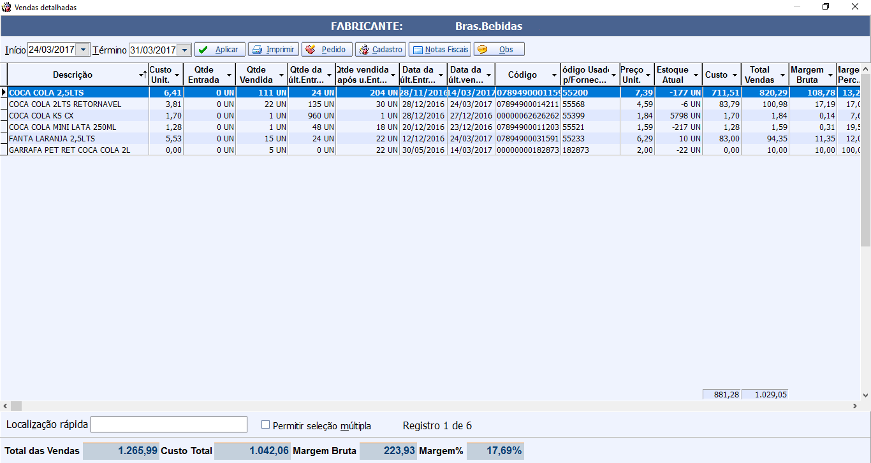Click the footer sum 1.029,05
Screen dimensions: 871x463
coord(765,394)
